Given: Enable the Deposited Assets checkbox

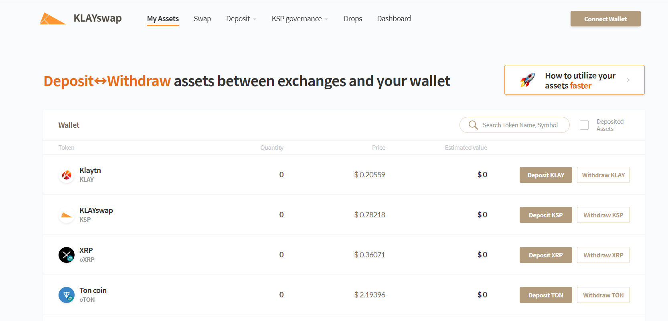Looking at the screenshot, I should pos(584,125).
